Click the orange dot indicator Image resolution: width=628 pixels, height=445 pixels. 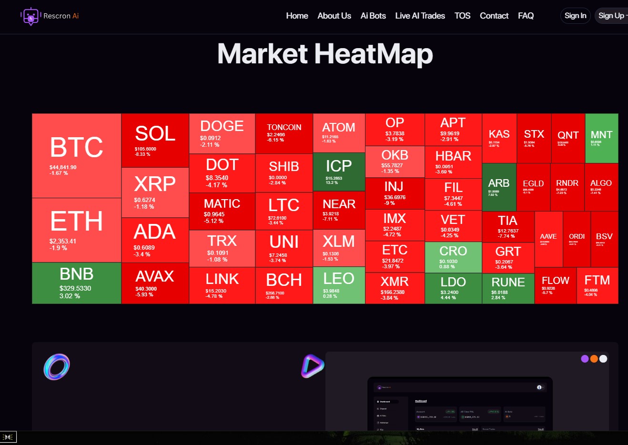tap(594, 359)
